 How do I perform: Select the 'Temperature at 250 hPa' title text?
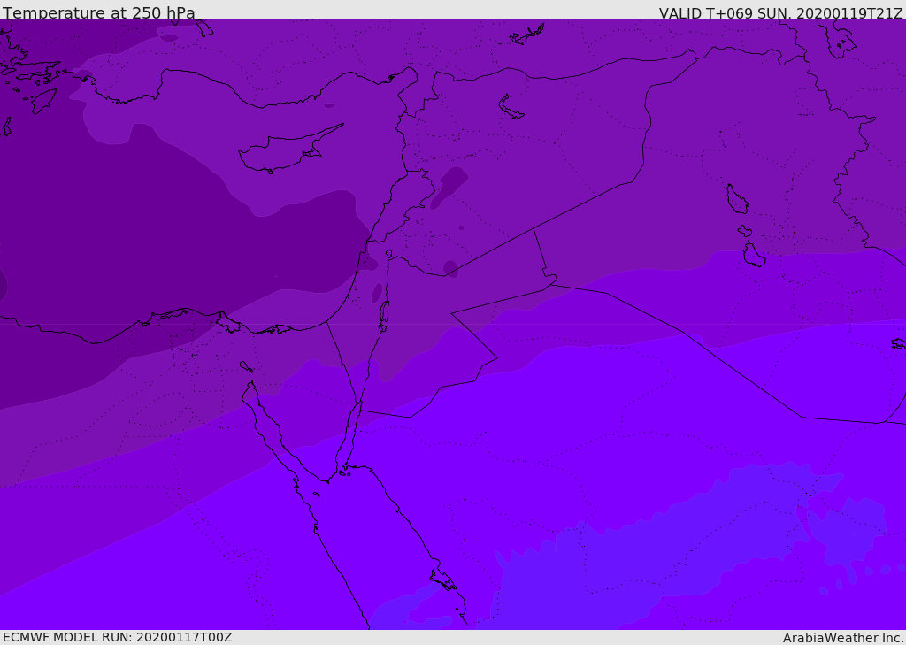(x=99, y=12)
